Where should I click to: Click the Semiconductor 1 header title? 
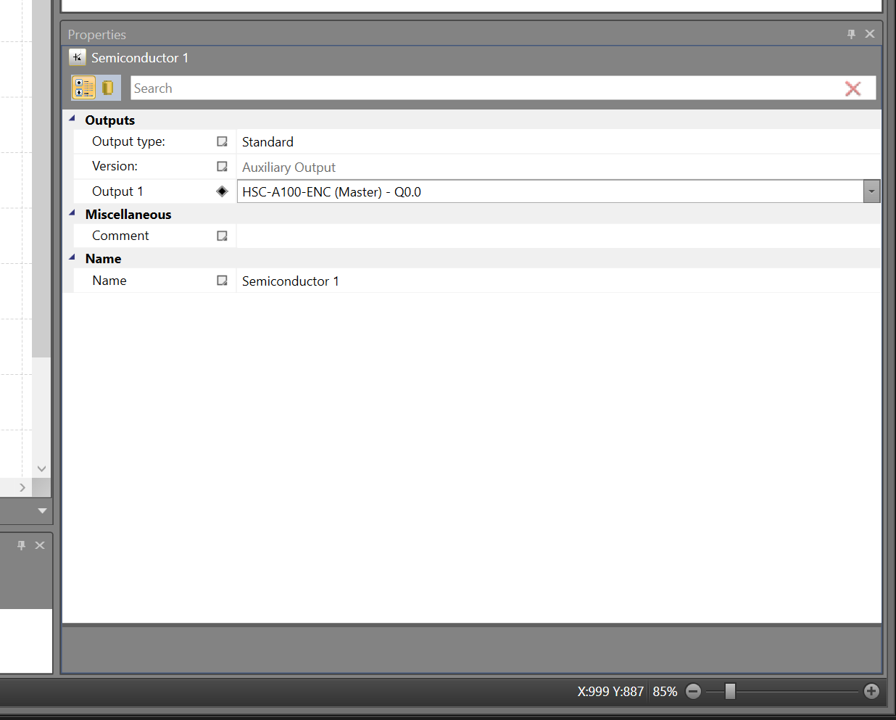(x=140, y=58)
